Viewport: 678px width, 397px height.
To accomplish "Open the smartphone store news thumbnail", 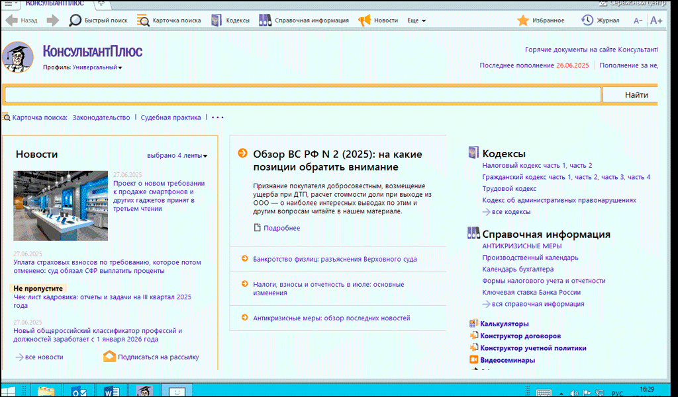I will (x=60, y=206).
